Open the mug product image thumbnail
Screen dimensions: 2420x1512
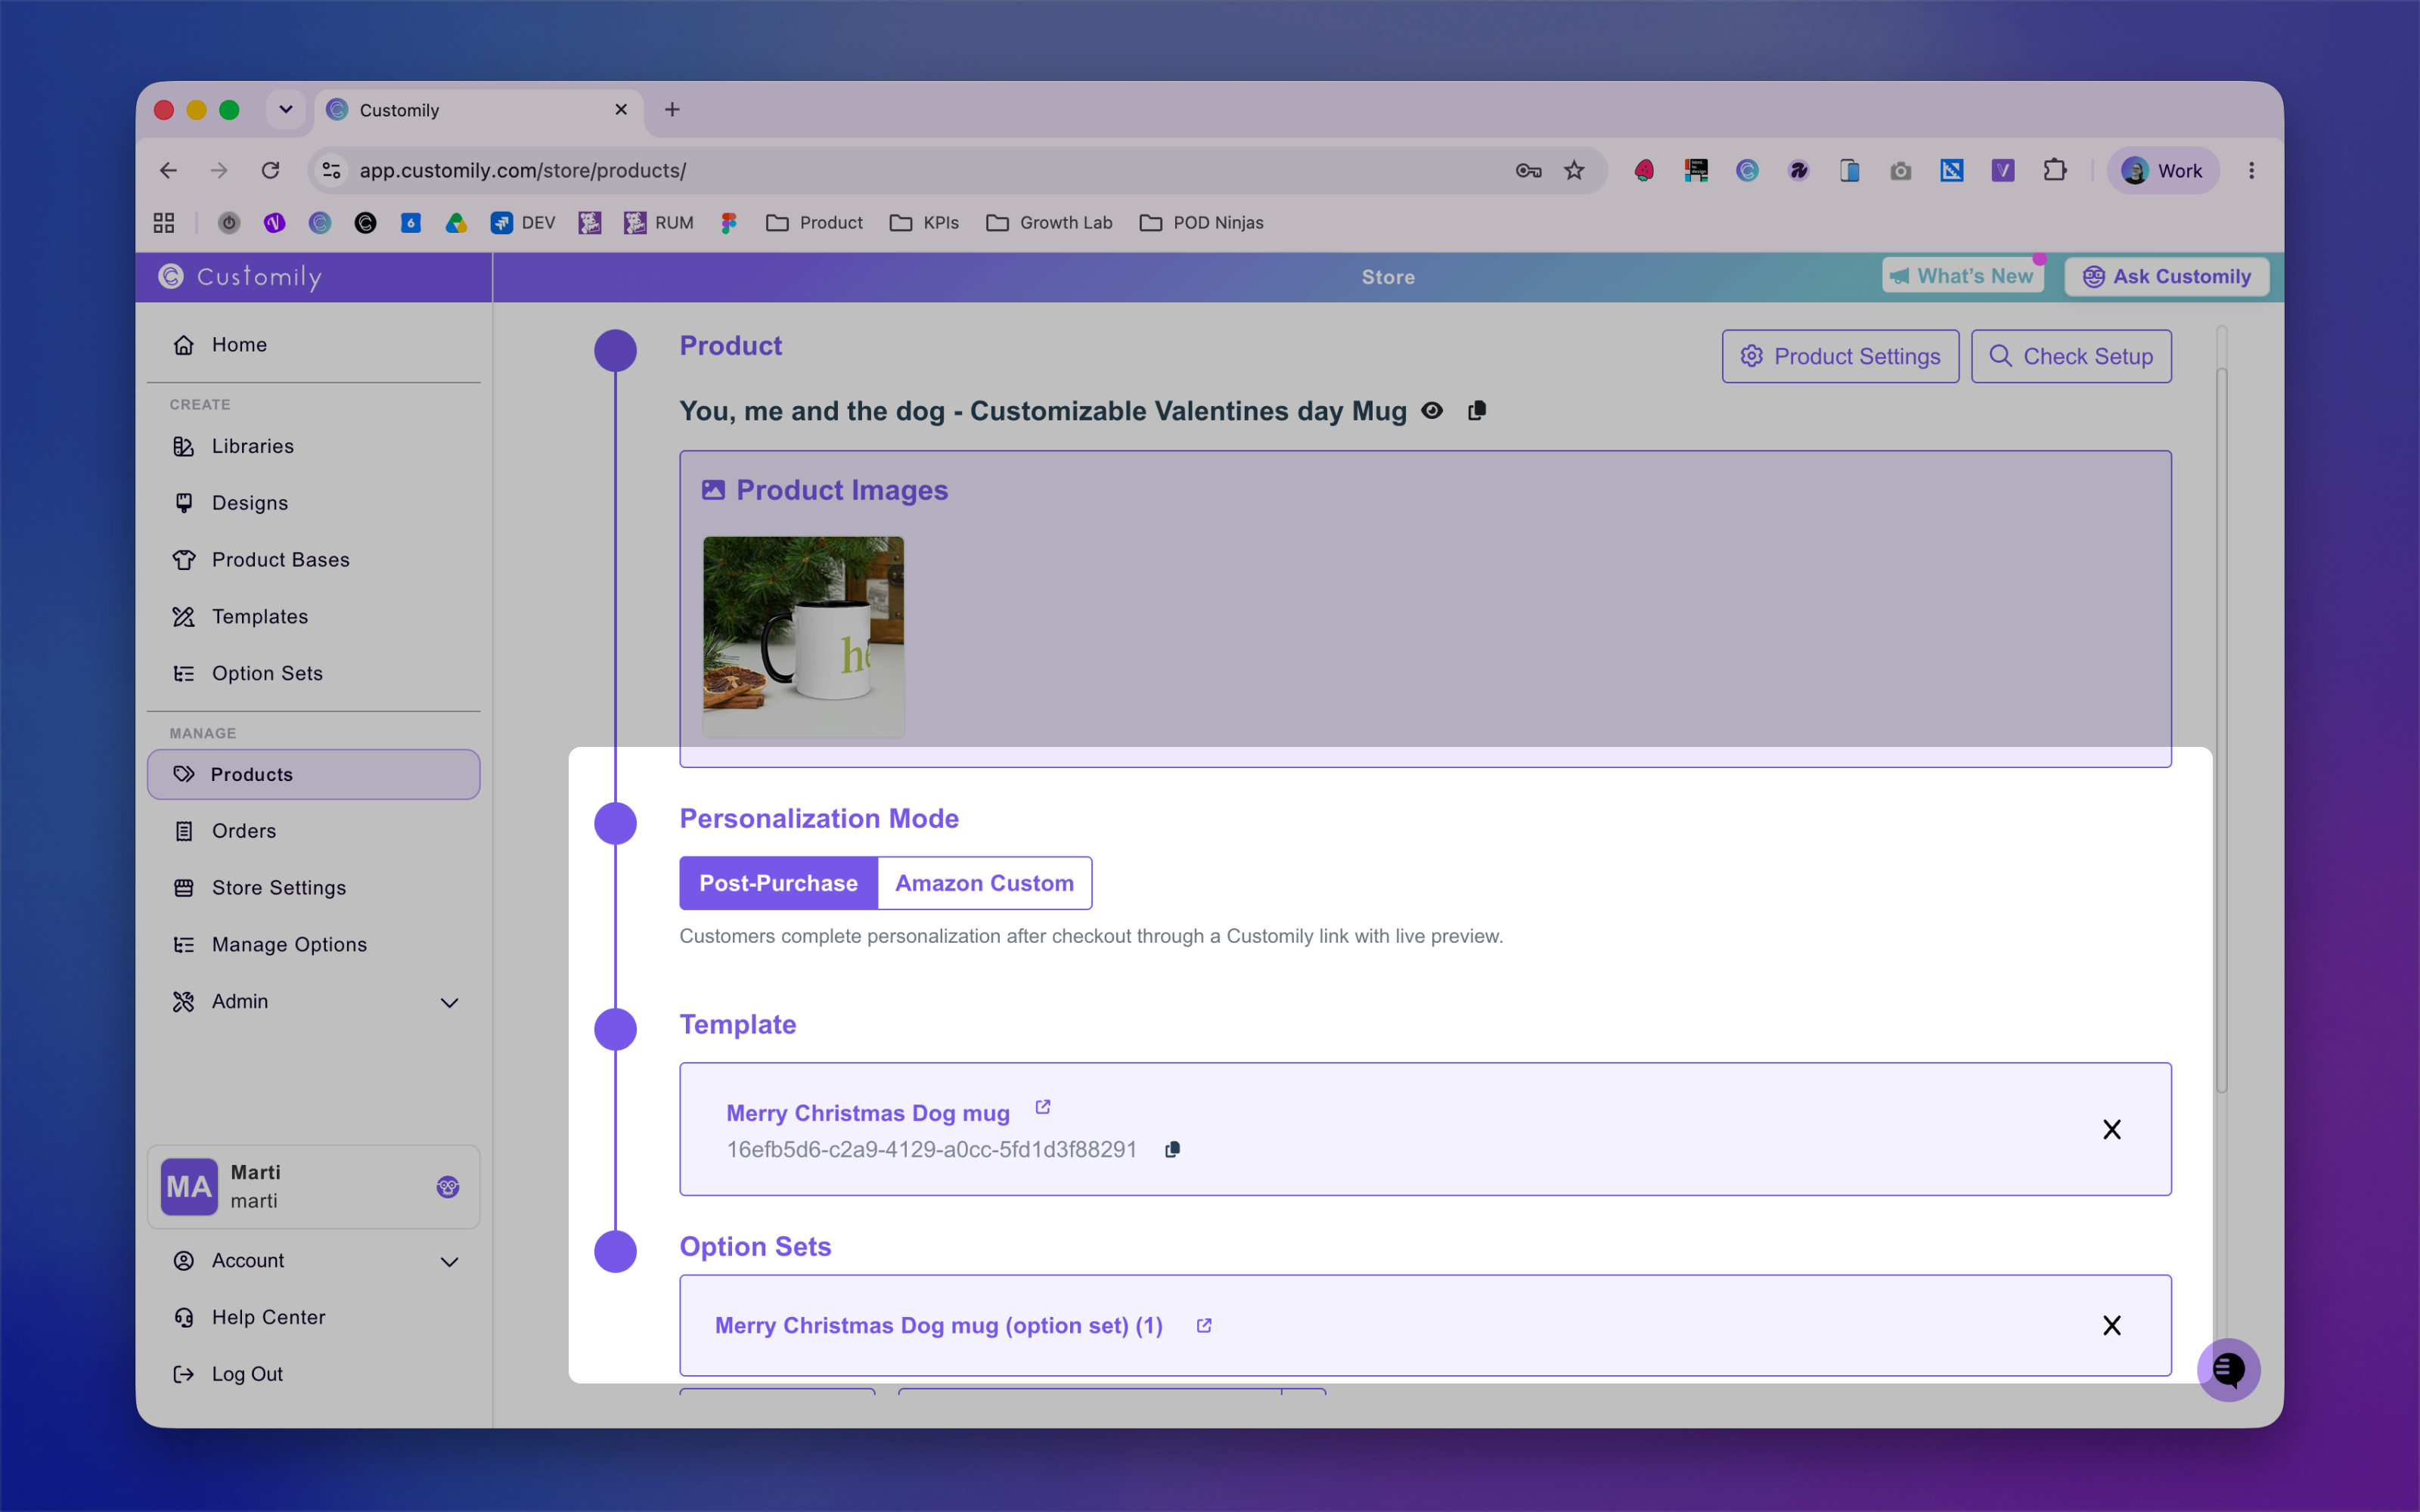point(804,637)
